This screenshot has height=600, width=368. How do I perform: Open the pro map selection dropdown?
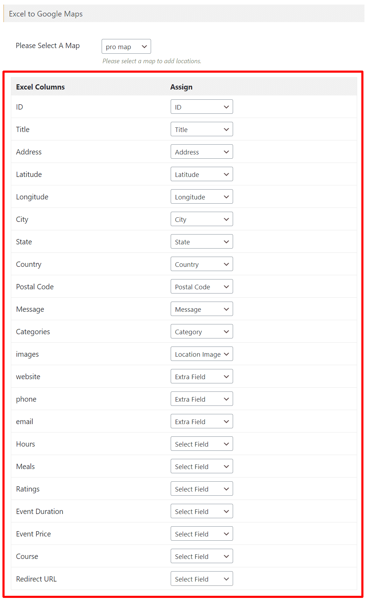tap(126, 46)
